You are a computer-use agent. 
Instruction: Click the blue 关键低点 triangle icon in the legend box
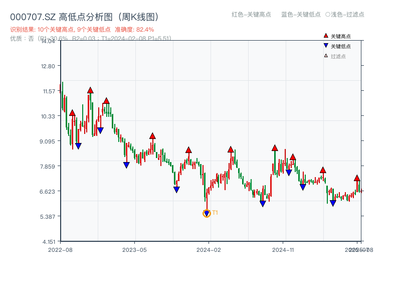point(326,45)
